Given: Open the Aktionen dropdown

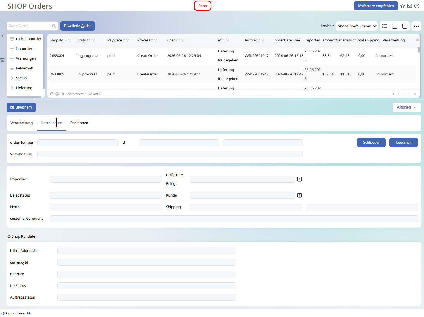Looking at the screenshot, I should tap(407, 107).
